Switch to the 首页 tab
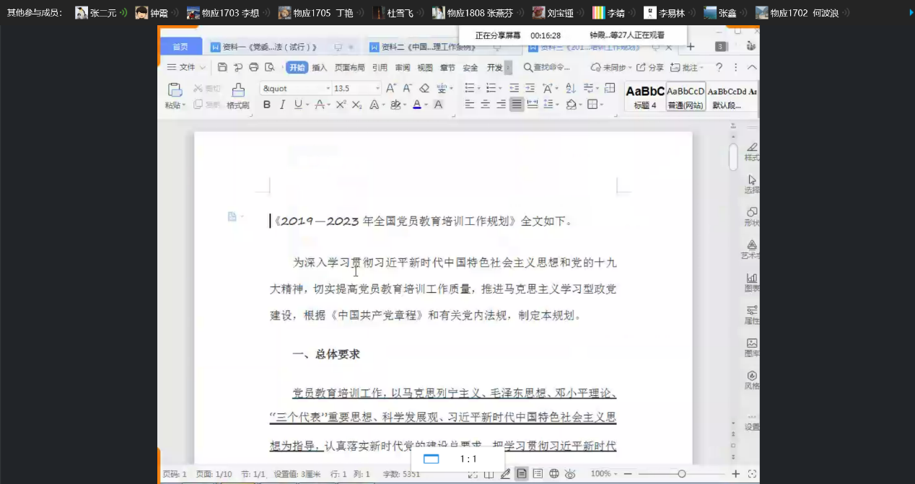Screen dimensions: 915x484 [180, 47]
